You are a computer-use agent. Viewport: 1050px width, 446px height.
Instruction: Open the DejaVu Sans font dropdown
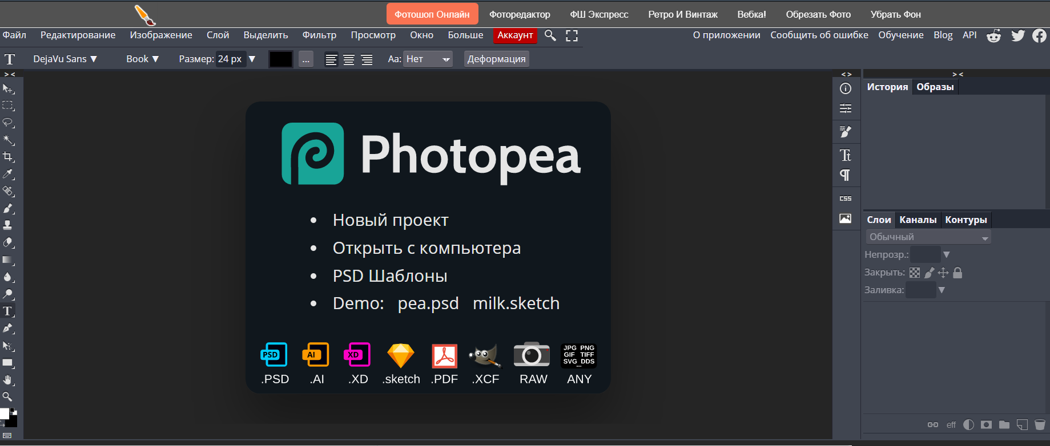pos(65,59)
